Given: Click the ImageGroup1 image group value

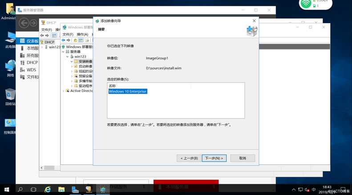Looking at the screenshot, I should coord(157,58).
